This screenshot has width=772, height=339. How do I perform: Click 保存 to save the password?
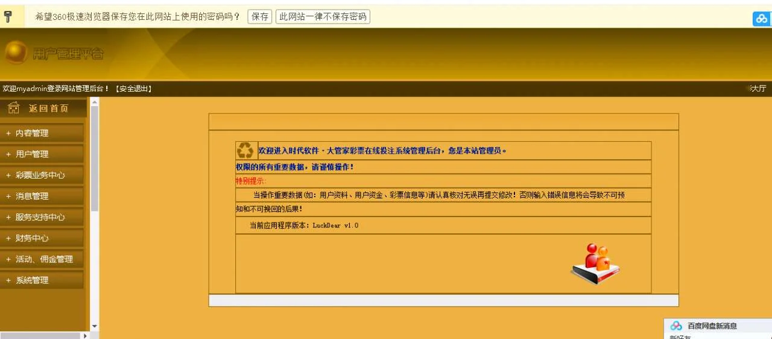(x=260, y=17)
